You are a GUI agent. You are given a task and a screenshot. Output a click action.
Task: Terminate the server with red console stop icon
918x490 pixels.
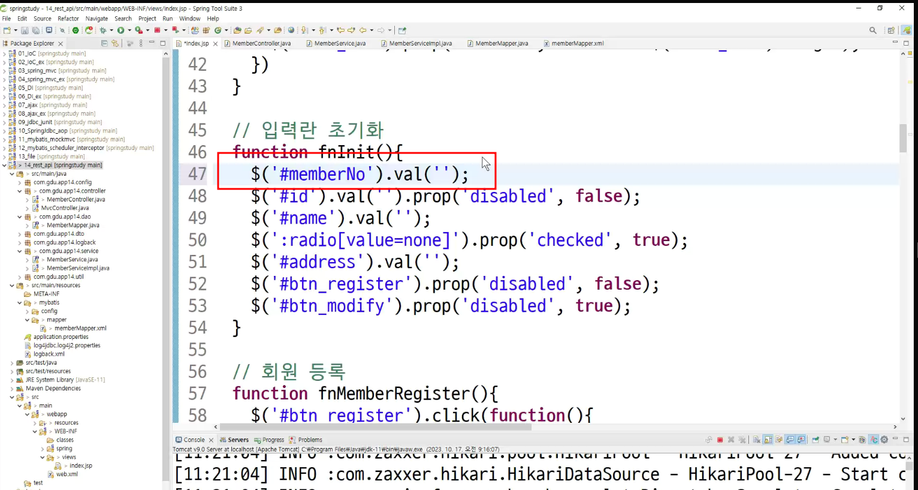720,440
